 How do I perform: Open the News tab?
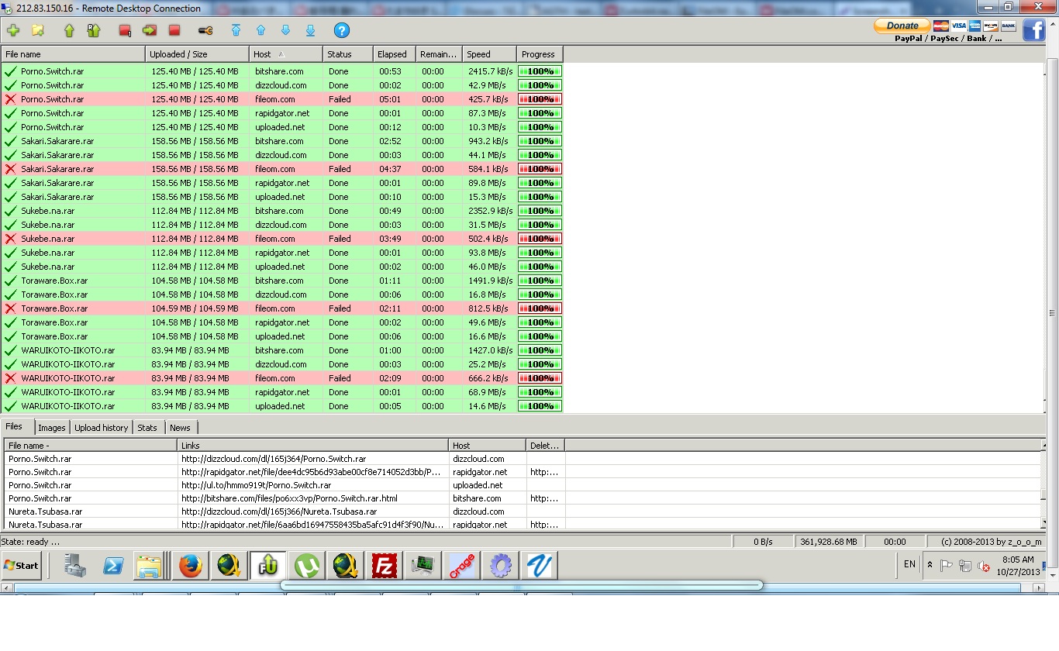pos(180,428)
